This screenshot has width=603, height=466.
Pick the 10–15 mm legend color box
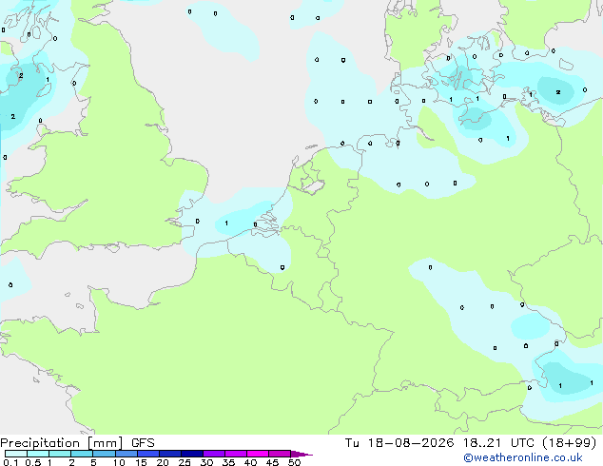coord(126,454)
